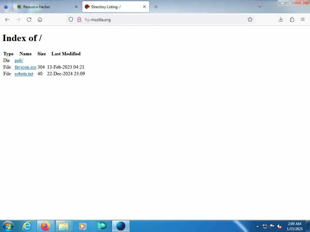Click the size value '40' of robots.txt

click(x=40, y=74)
